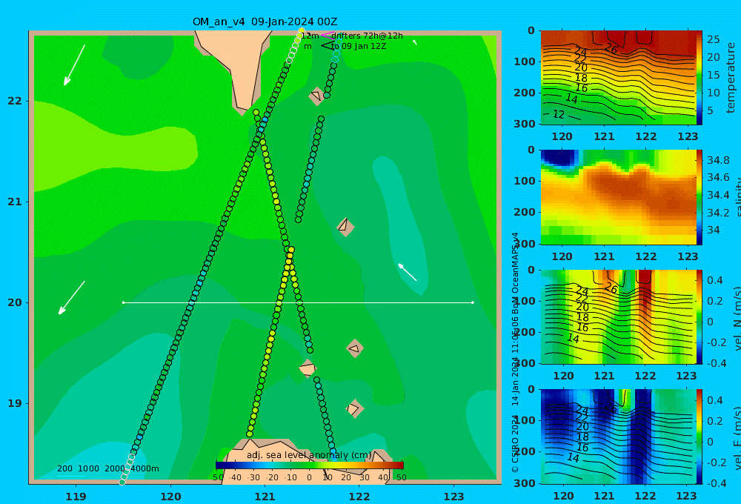Click the sea level anomaly colorbar

pyautogui.click(x=310, y=465)
